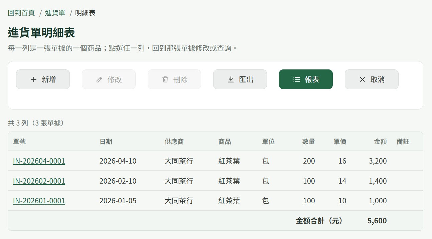Click unit price 14 cell
432x239 pixels.
pyautogui.click(x=342, y=181)
